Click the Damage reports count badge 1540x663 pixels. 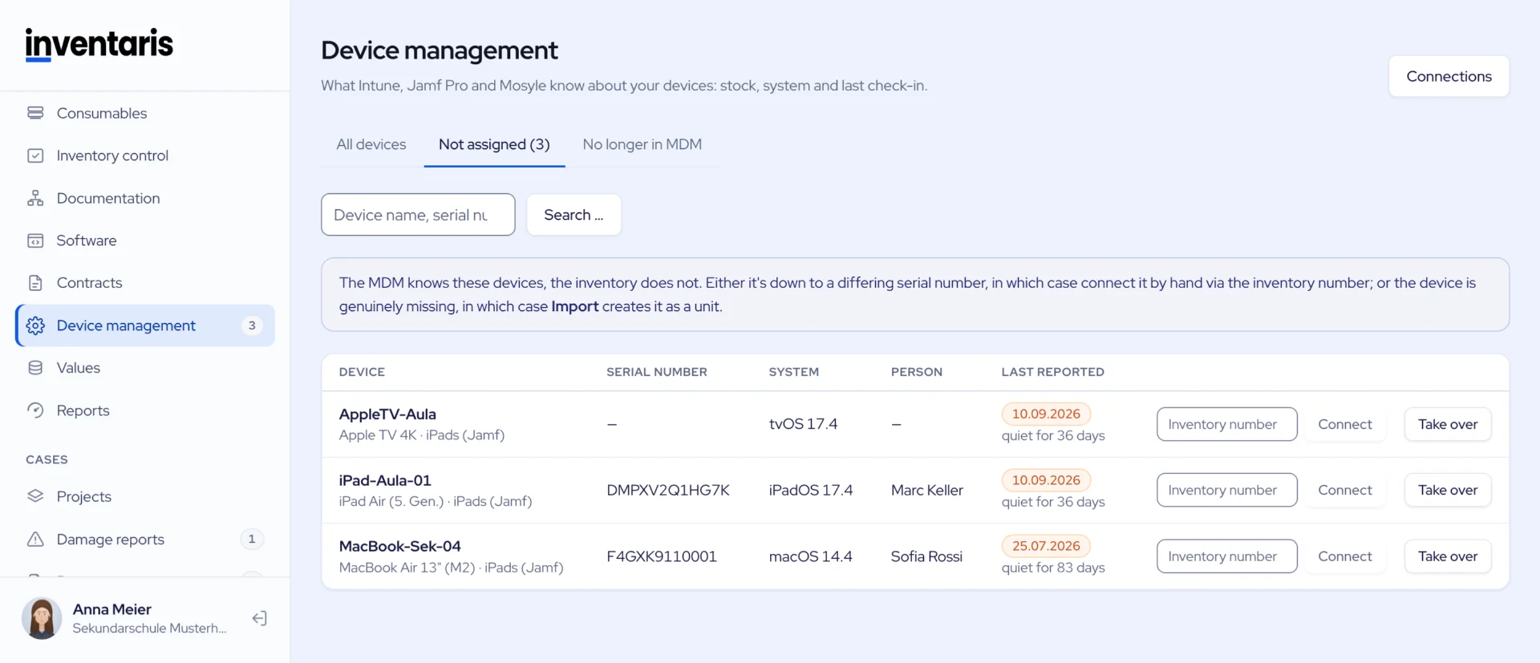[x=252, y=540]
